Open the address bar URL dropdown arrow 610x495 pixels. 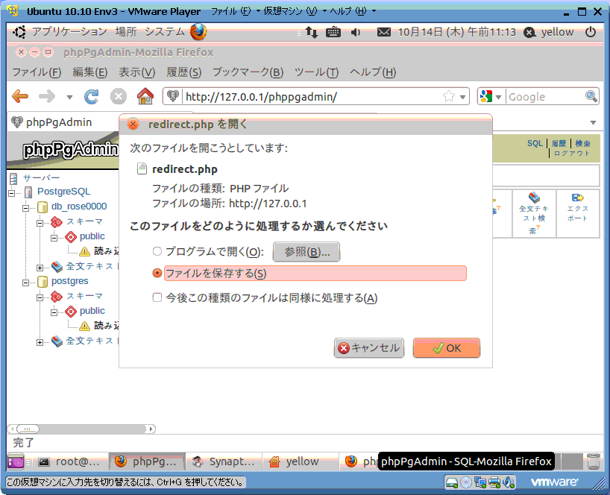coord(462,96)
